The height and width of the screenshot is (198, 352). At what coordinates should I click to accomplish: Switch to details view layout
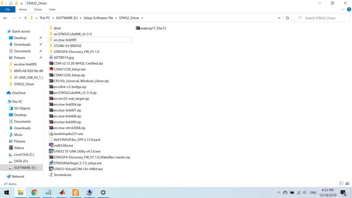pos(342,184)
